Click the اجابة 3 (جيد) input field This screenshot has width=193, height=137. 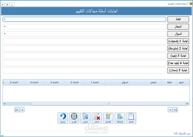84,56
